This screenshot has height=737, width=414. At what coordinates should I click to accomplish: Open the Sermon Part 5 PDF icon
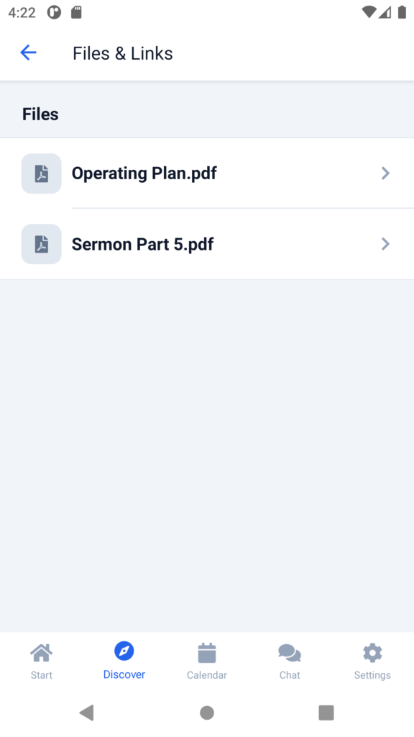41,244
